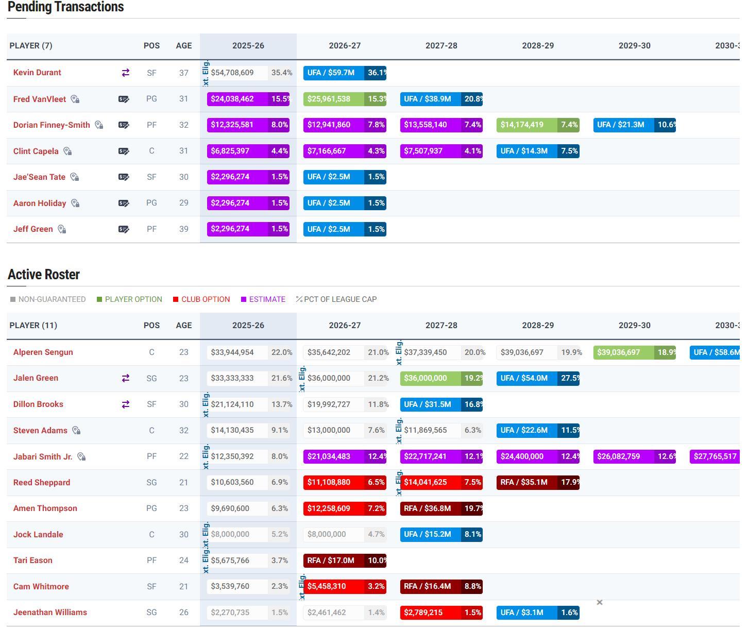
Task: Click the trade arrows icon in Dillon Brooks' row
Action: click(x=125, y=405)
